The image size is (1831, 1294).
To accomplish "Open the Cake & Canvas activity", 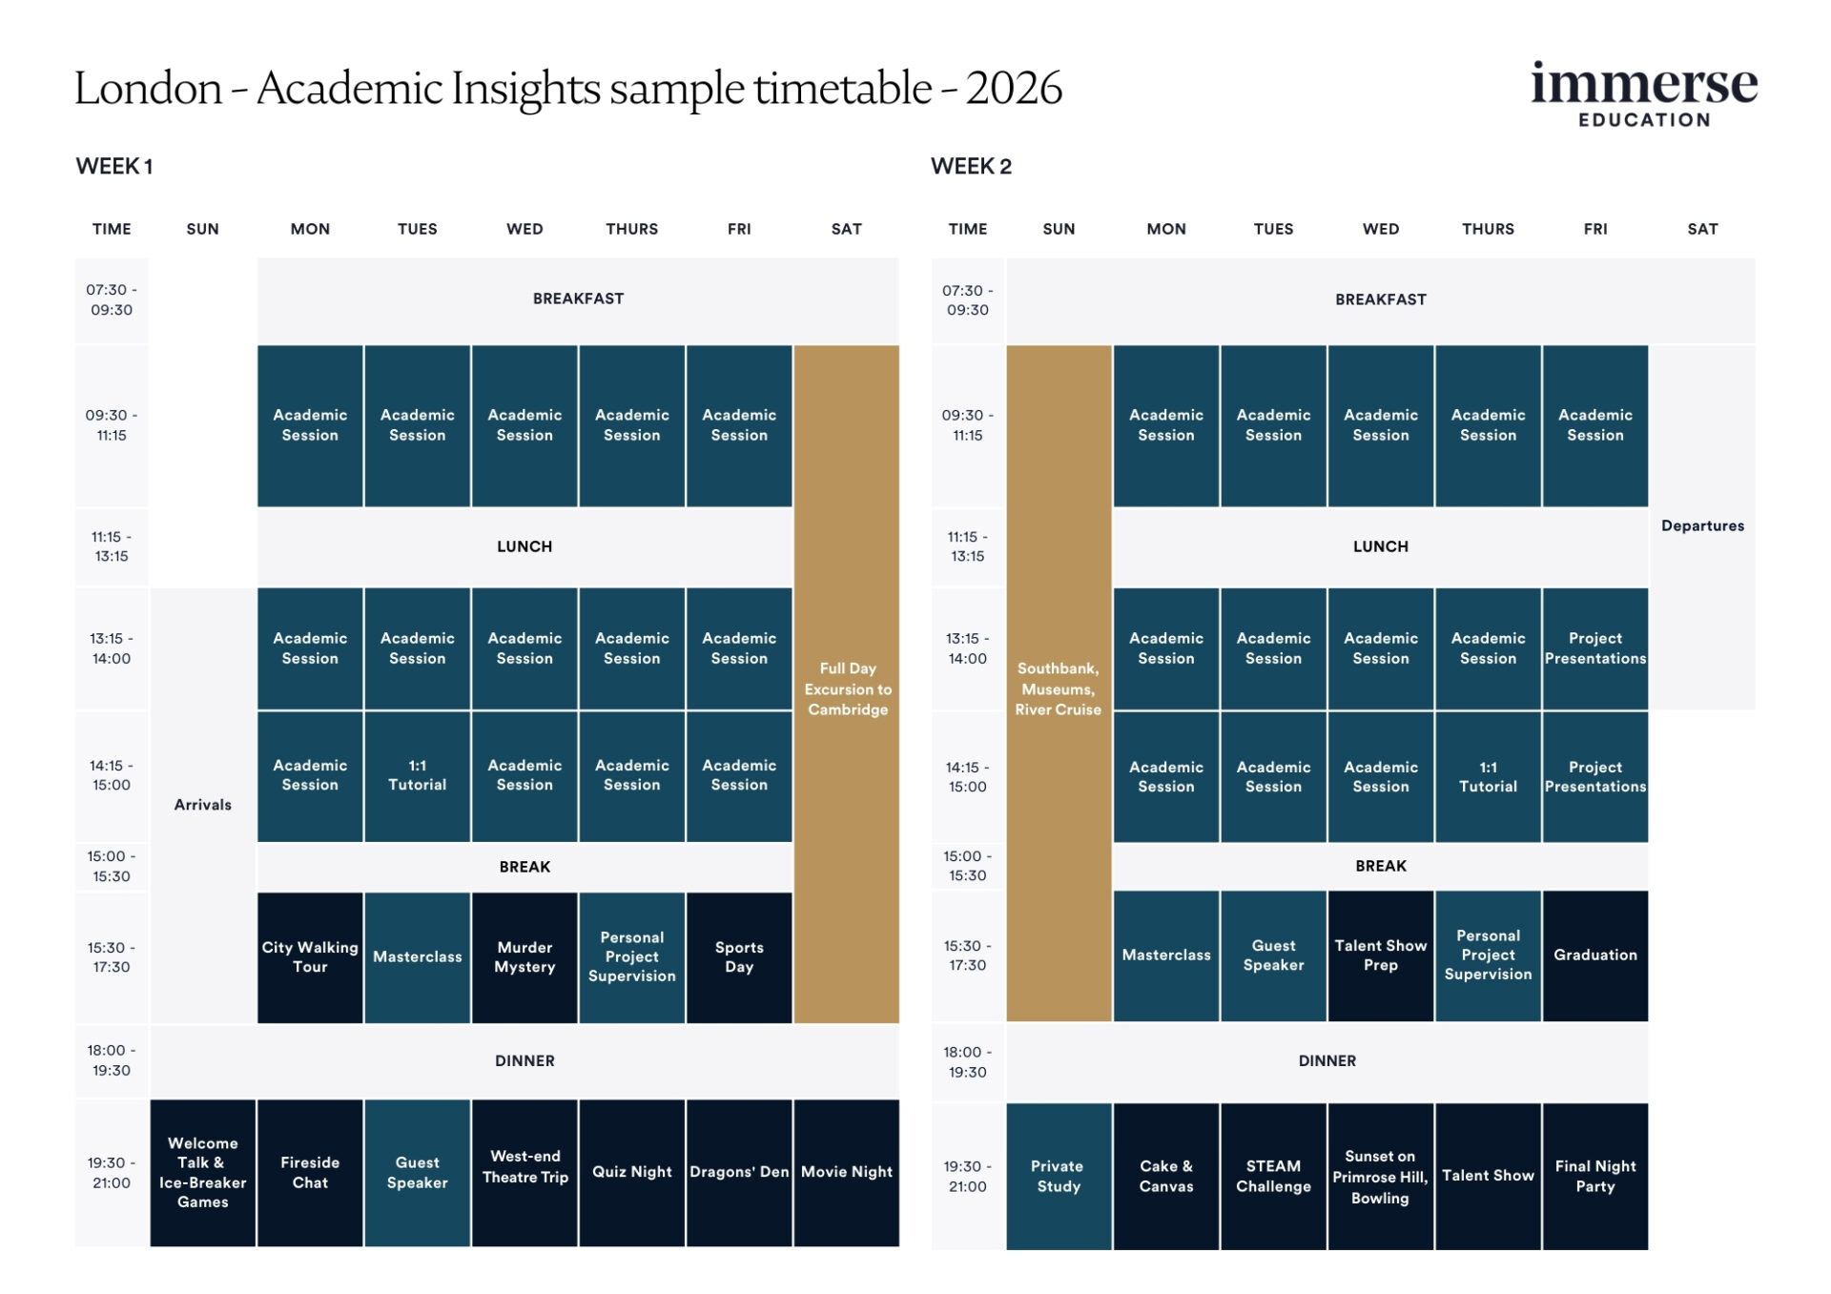I will pos(1165,1176).
